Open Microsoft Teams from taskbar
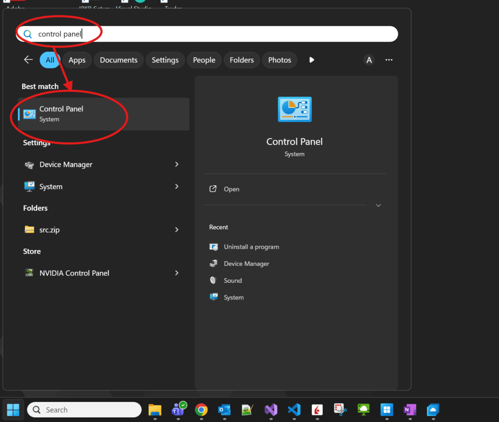499x422 pixels. coord(179,410)
